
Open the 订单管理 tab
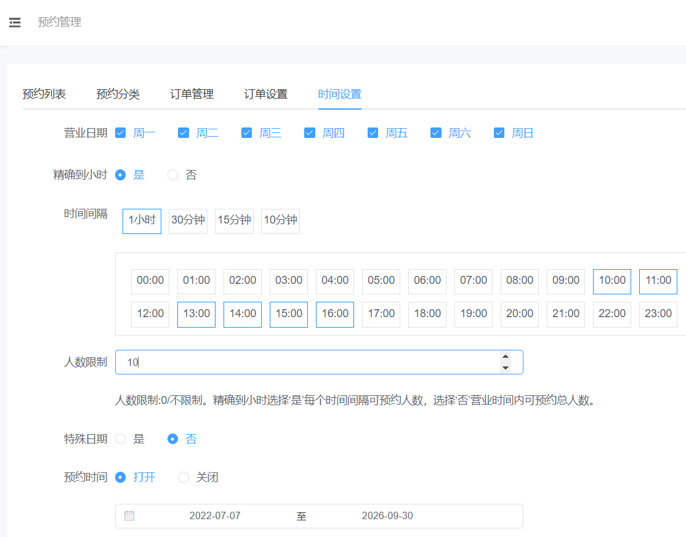coord(192,94)
